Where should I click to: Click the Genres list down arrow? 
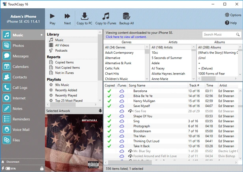point(147,79)
